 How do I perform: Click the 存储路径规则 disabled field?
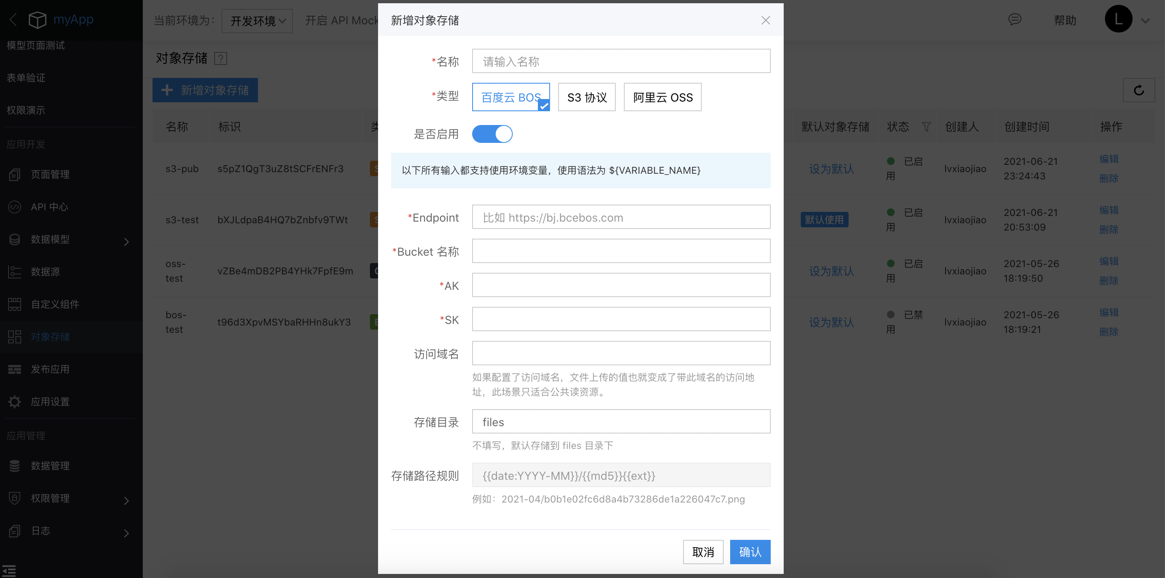pos(621,475)
